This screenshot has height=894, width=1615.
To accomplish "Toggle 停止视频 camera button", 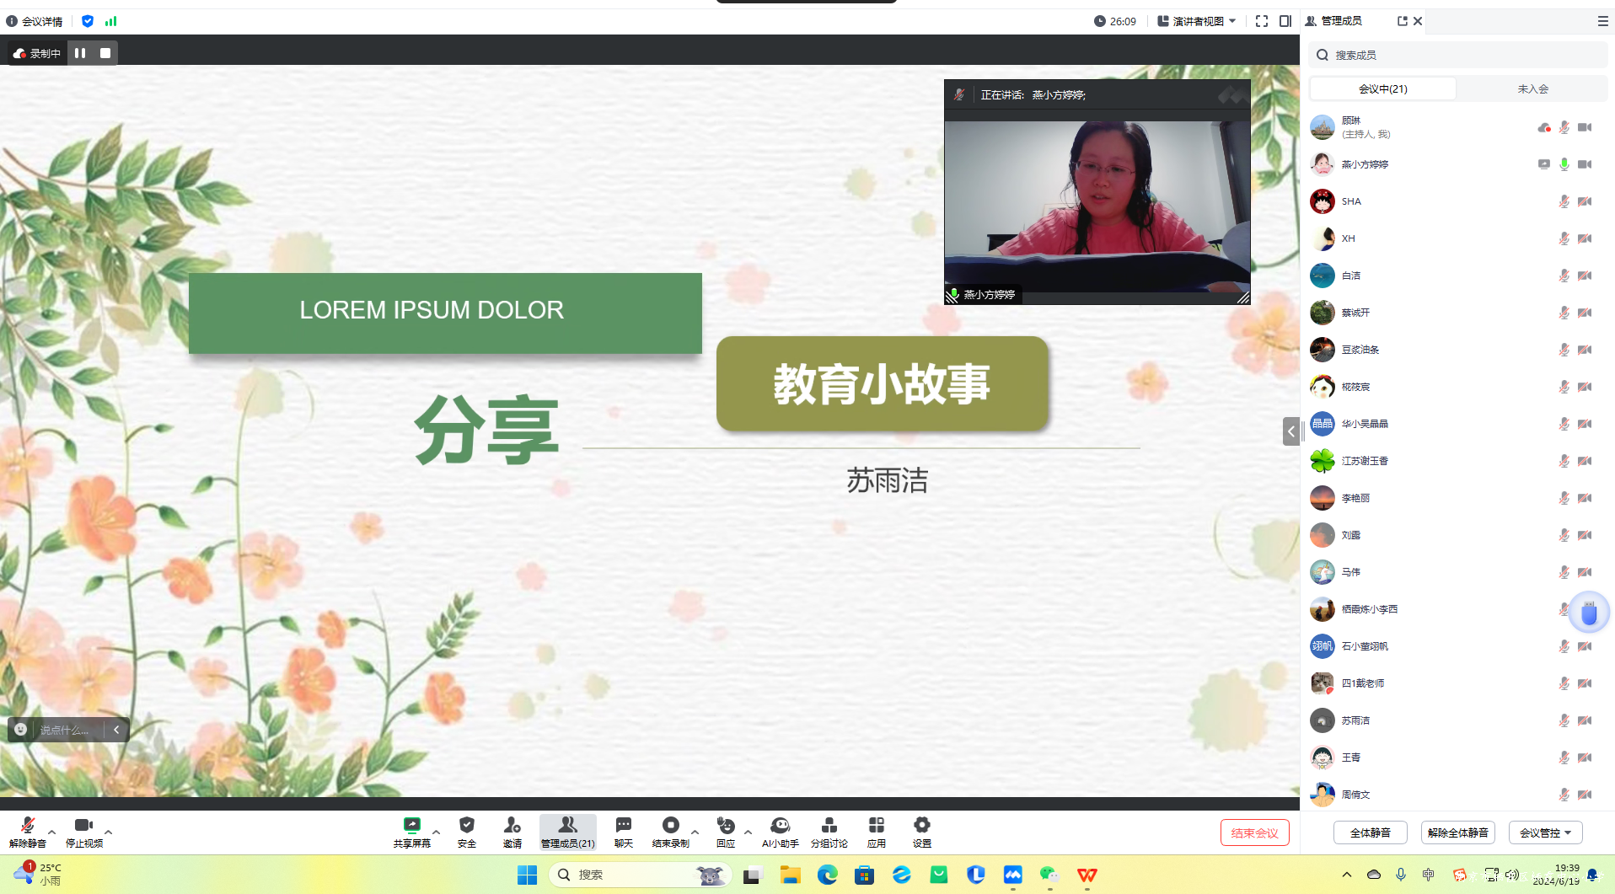I will 83,831.
